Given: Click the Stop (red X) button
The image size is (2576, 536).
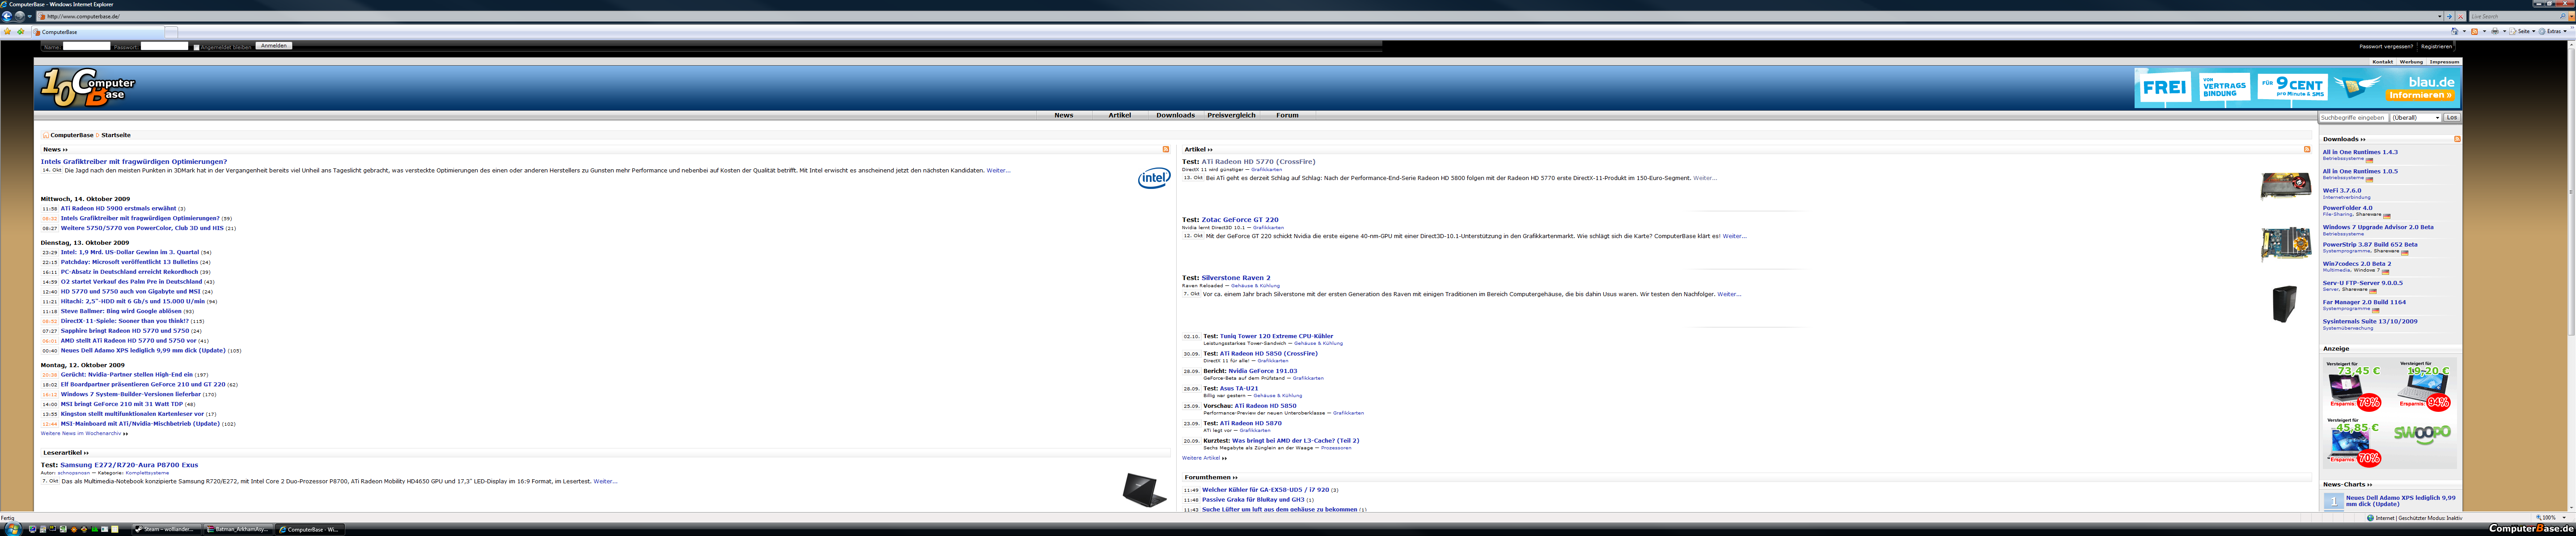Looking at the screenshot, I should [2461, 16].
